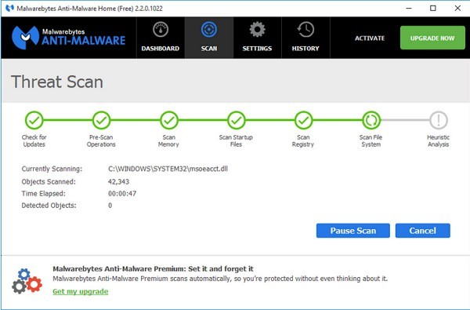
Task: Click the premium scans automatically description text
Action: 220,279
